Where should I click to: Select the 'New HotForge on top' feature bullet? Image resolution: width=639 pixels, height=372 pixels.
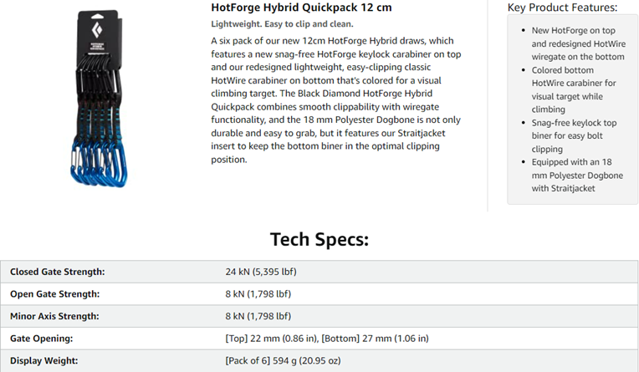(577, 43)
